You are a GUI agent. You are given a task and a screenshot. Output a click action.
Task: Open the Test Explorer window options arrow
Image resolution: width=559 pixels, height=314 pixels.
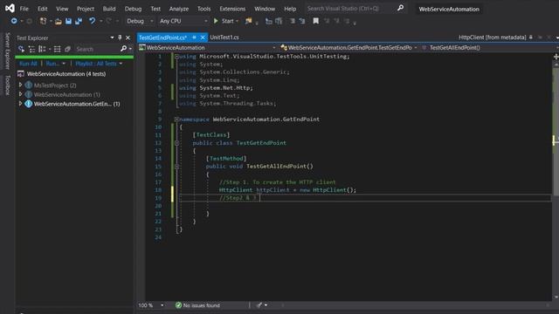(112, 38)
